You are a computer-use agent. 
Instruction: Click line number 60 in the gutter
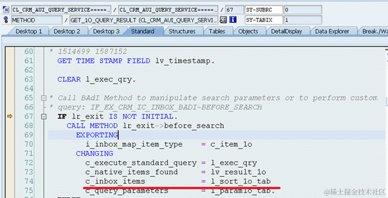[29, 52]
